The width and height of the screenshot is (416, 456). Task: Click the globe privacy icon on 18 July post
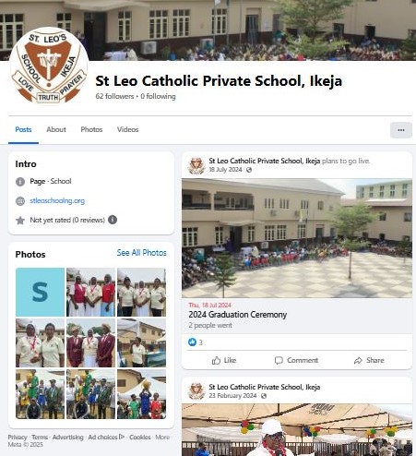[x=249, y=170]
